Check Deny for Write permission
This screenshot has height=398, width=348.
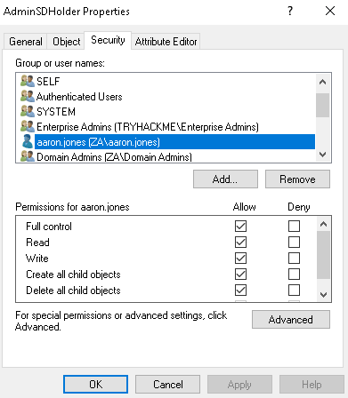294,259
